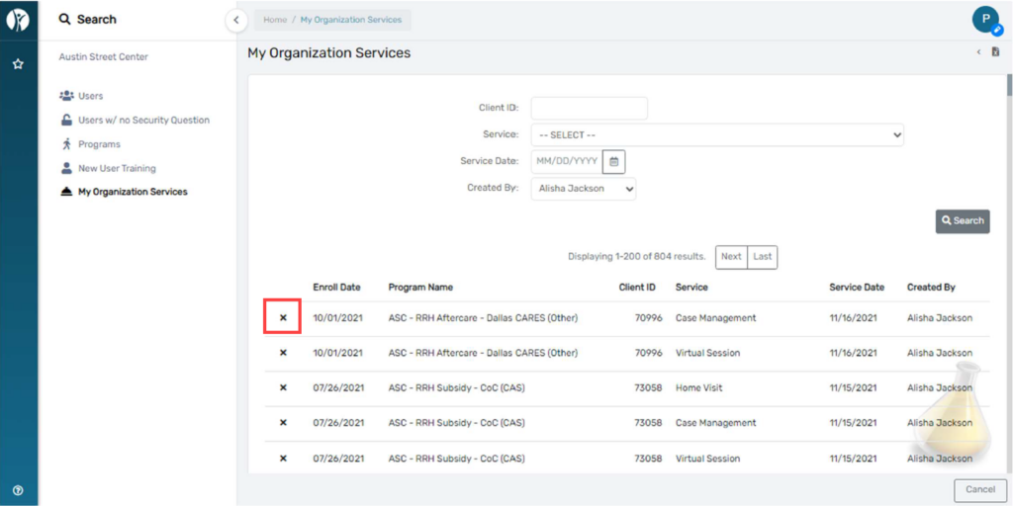Collapse the side panel with the chevron button

click(x=235, y=20)
